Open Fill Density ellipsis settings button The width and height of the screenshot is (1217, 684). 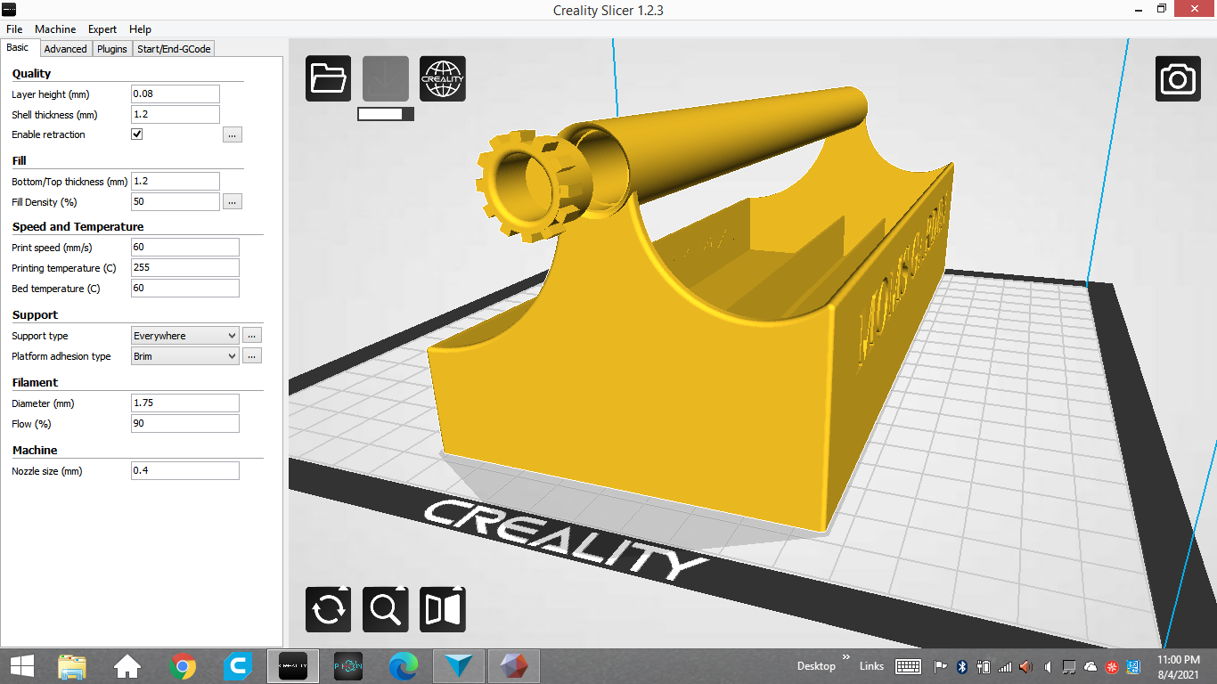click(233, 202)
